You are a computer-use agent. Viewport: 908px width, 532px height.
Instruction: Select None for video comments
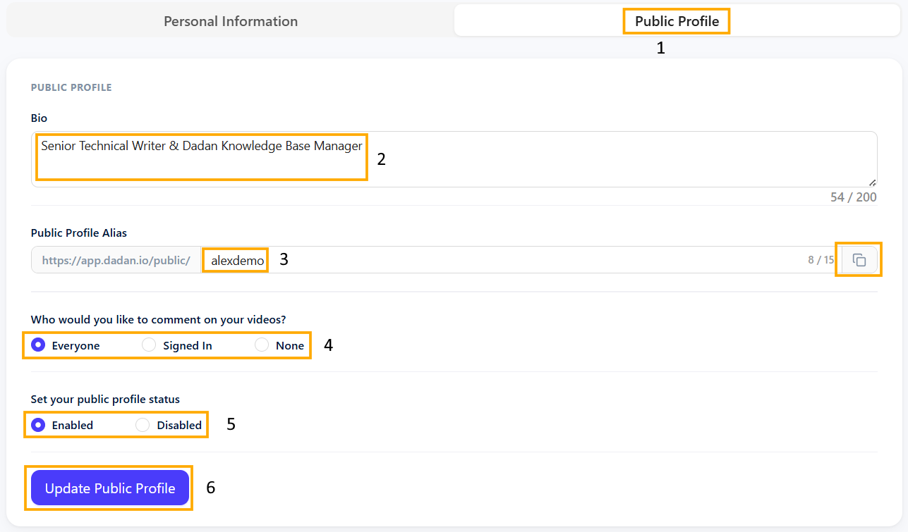[x=262, y=345]
